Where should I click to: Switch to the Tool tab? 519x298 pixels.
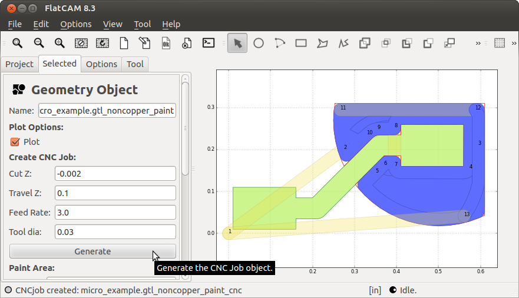(135, 64)
